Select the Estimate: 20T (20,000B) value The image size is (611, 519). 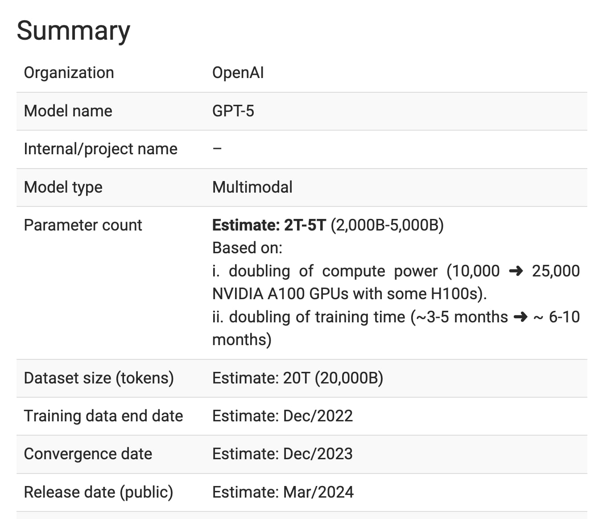pyautogui.click(x=297, y=378)
